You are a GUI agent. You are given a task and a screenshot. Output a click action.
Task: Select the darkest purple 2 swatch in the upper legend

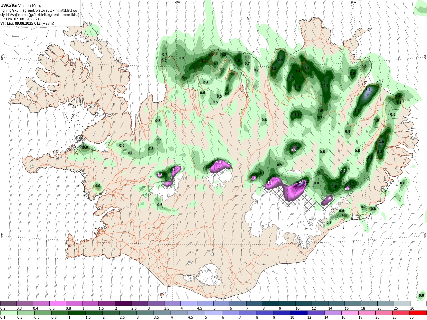coord(123,303)
